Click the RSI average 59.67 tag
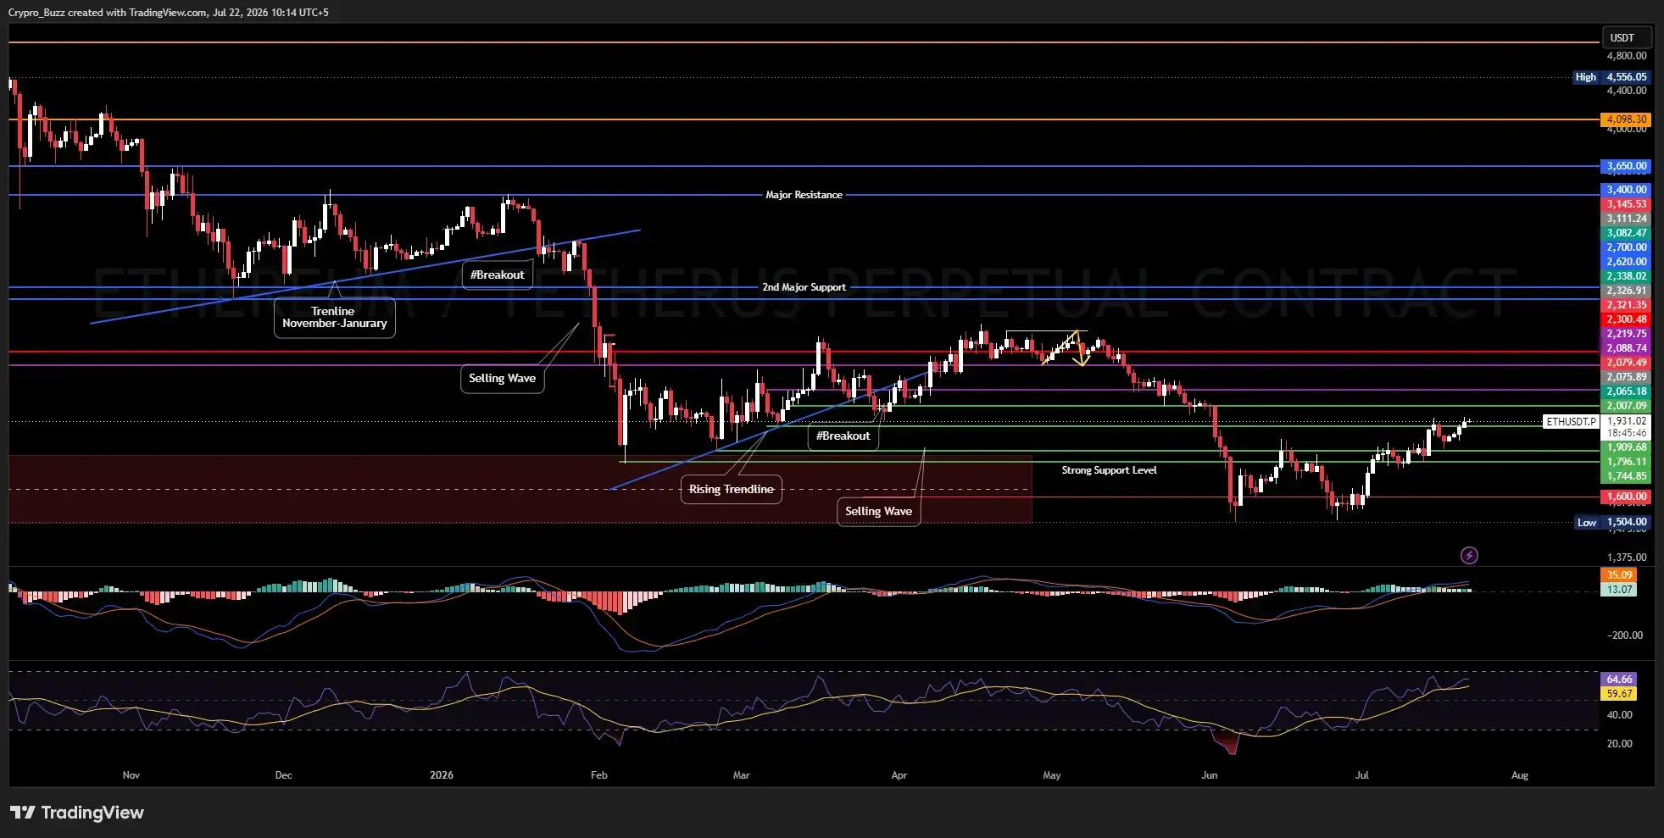 pyautogui.click(x=1618, y=694)
